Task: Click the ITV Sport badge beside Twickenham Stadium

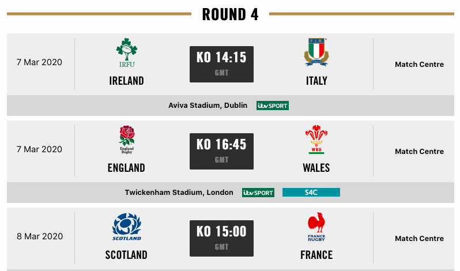Action: 258,193
